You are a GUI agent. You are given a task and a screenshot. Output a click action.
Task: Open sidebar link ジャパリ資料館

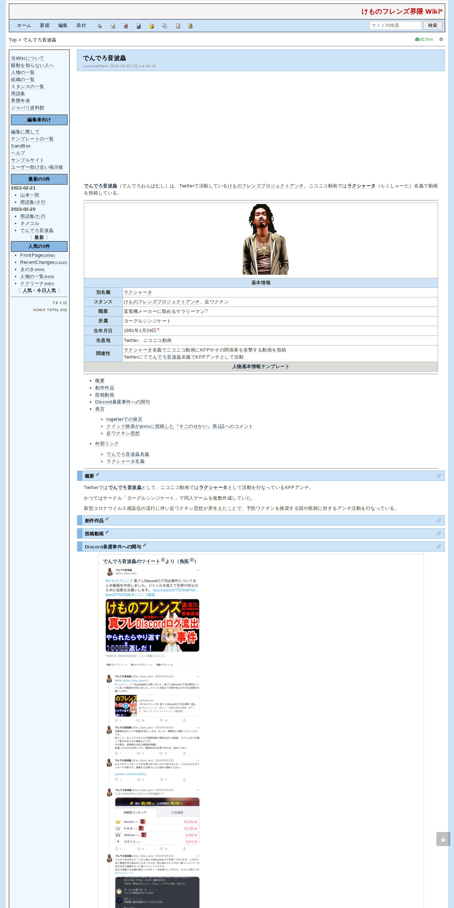(x=28, y=108)
